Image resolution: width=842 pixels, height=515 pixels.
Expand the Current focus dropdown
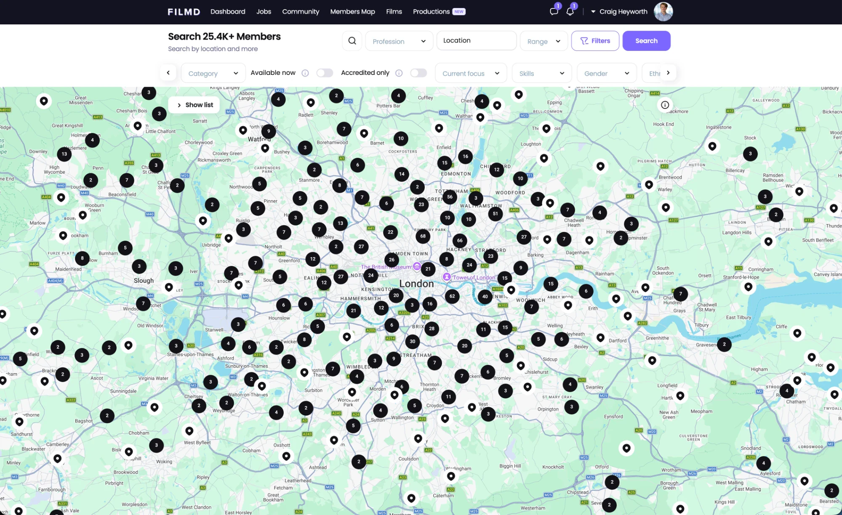(x=471, y=73)
